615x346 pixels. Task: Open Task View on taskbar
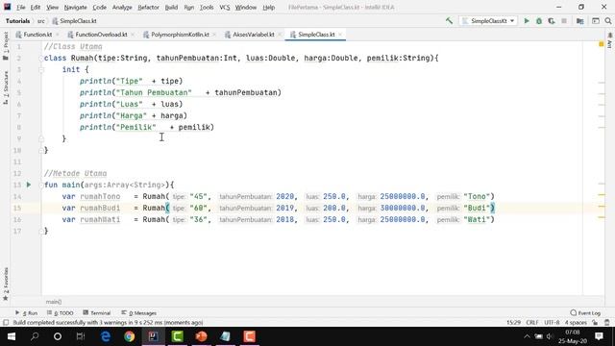coord(81,336)
